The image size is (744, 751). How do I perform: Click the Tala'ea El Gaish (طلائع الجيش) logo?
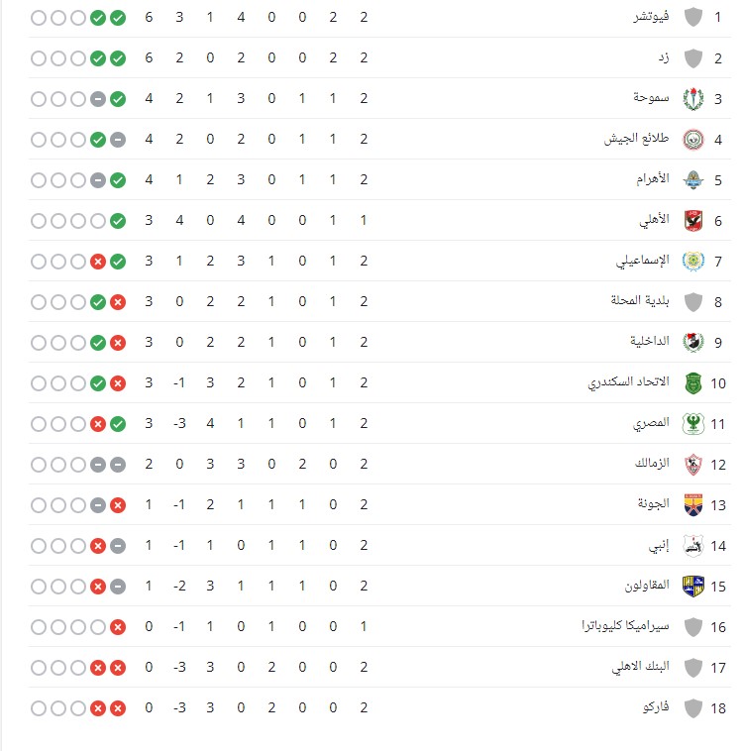(692, 139)
